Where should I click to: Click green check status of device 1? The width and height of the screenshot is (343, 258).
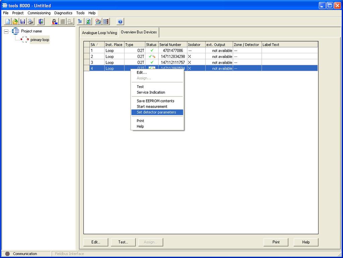tap(152, 51)
